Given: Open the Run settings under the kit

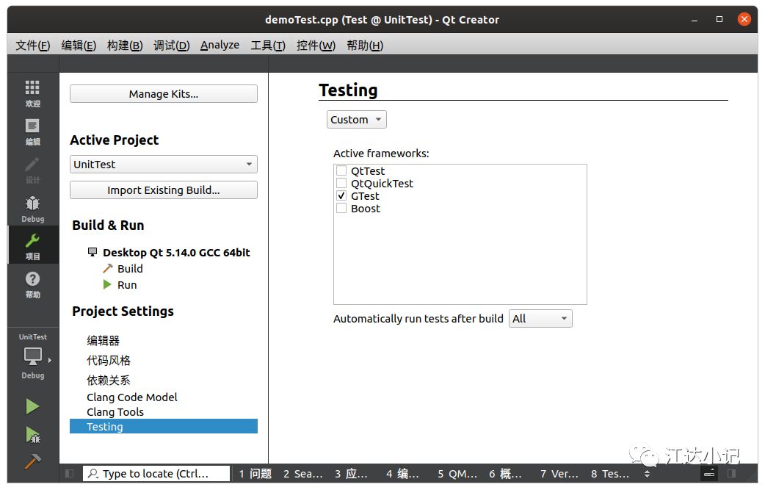Looking at the screenshot, I should (x=127, y=284).
